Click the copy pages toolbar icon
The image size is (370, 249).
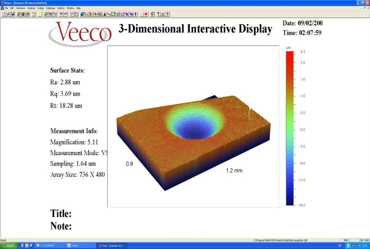click(76, 14)
